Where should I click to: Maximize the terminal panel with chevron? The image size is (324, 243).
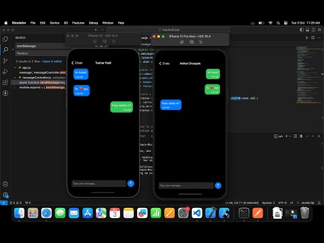pos(313,136)
